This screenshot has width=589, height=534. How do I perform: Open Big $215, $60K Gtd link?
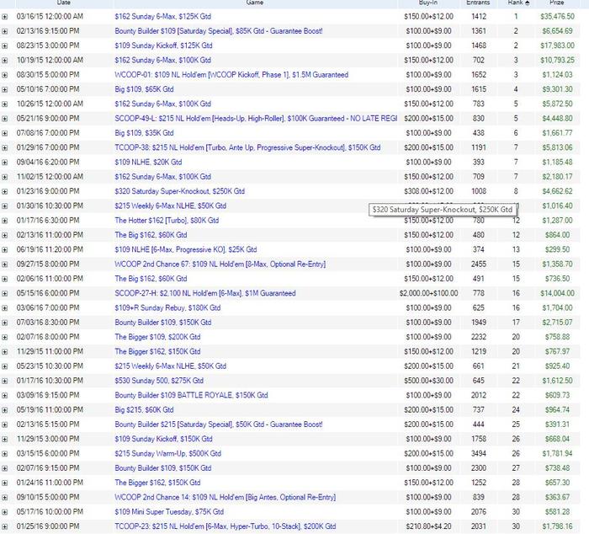(x=144, y=410)
